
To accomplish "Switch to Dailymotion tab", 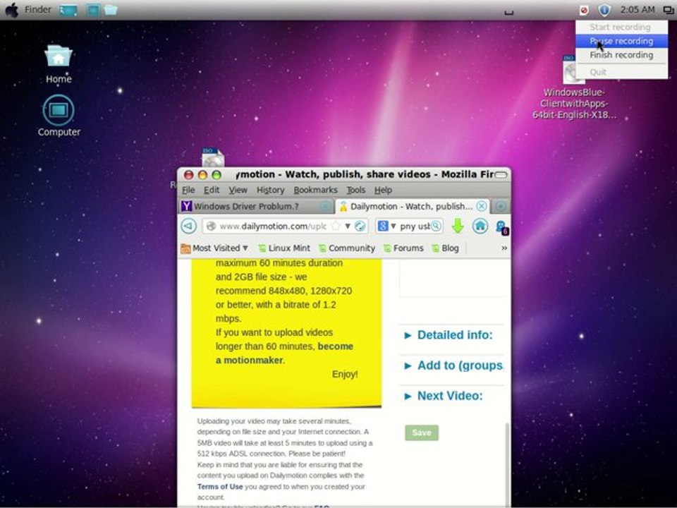I will point(412,207).
